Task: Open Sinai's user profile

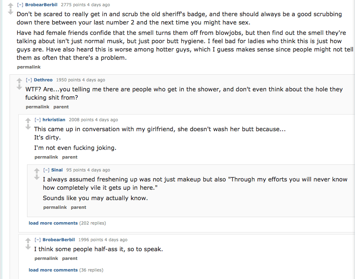Action: [57, 170]
